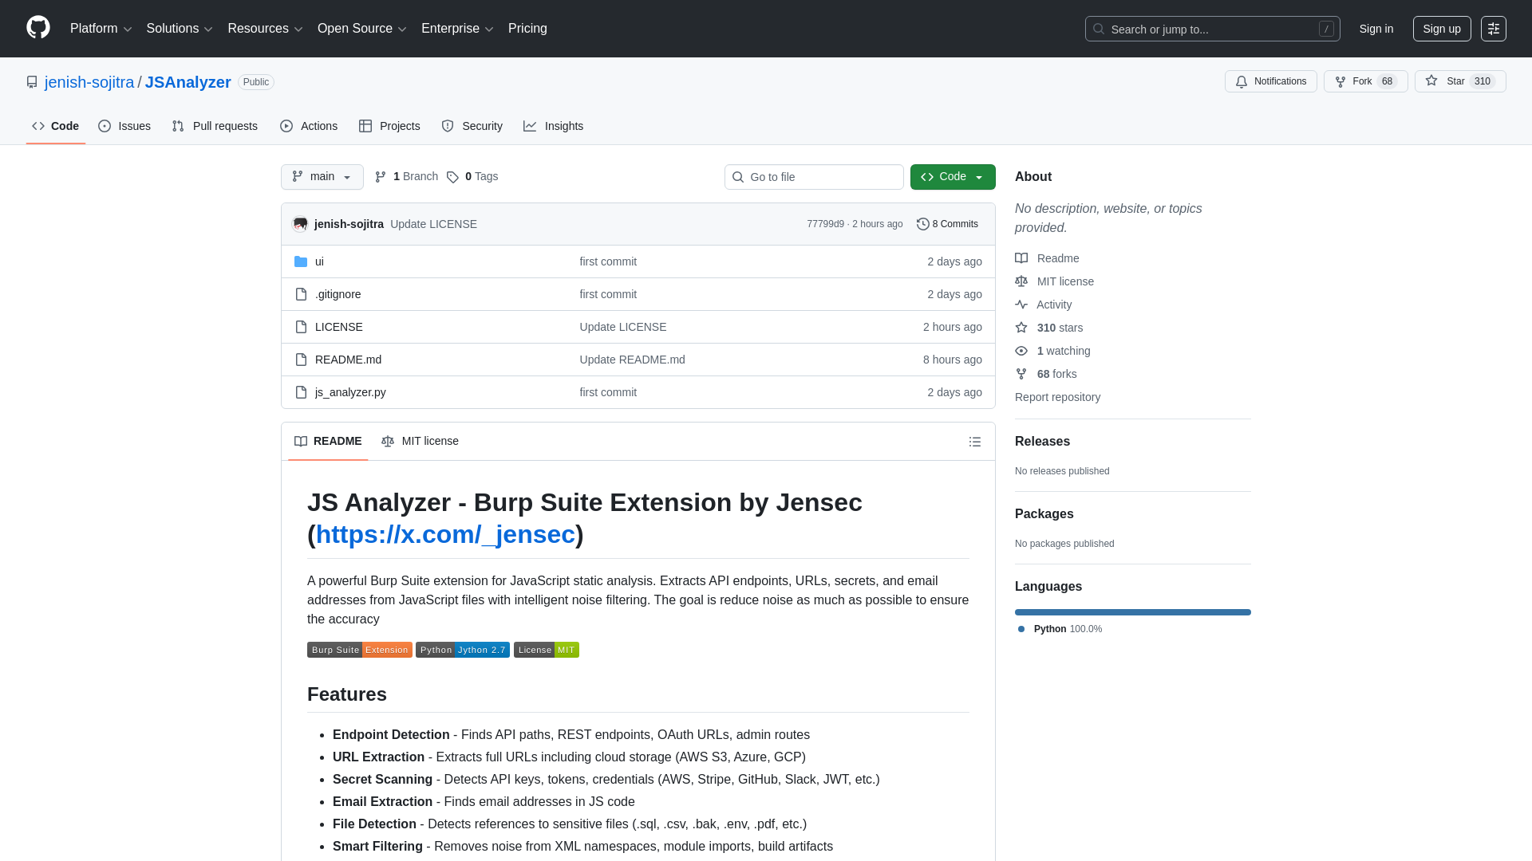
Task: Click the Python language bar
Action: (x=1132, y=612)
